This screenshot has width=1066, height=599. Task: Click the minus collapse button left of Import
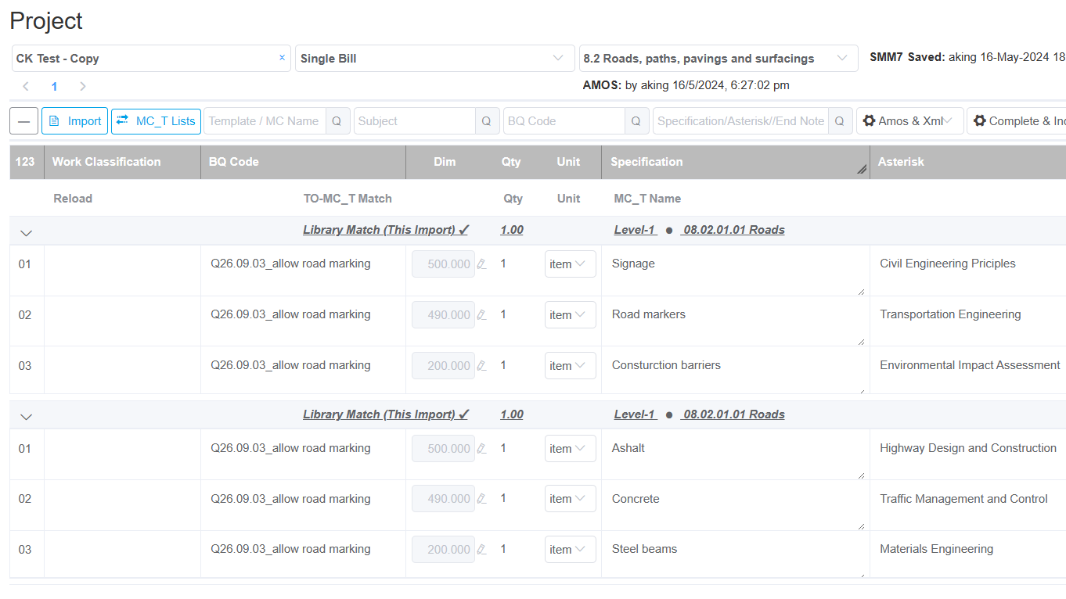(x=23, y=121)
